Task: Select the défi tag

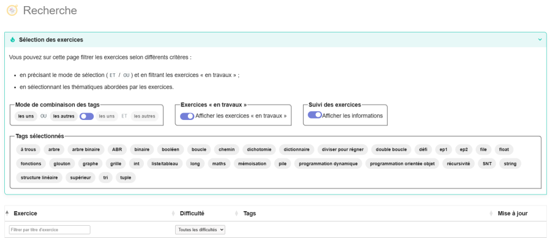Action: [423, 149]
